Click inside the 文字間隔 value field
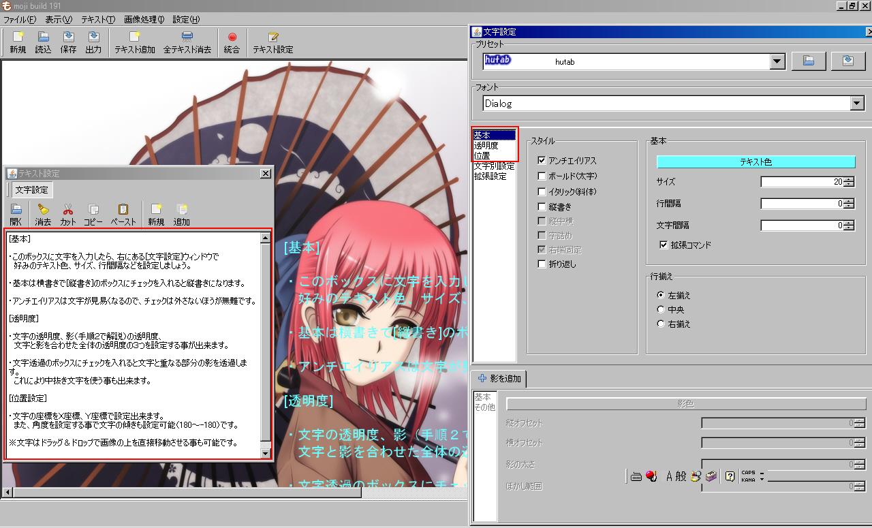 (x=801, y=225)
